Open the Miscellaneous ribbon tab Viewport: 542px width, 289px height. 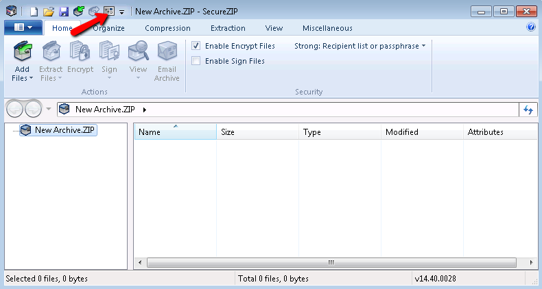[327, 28]
